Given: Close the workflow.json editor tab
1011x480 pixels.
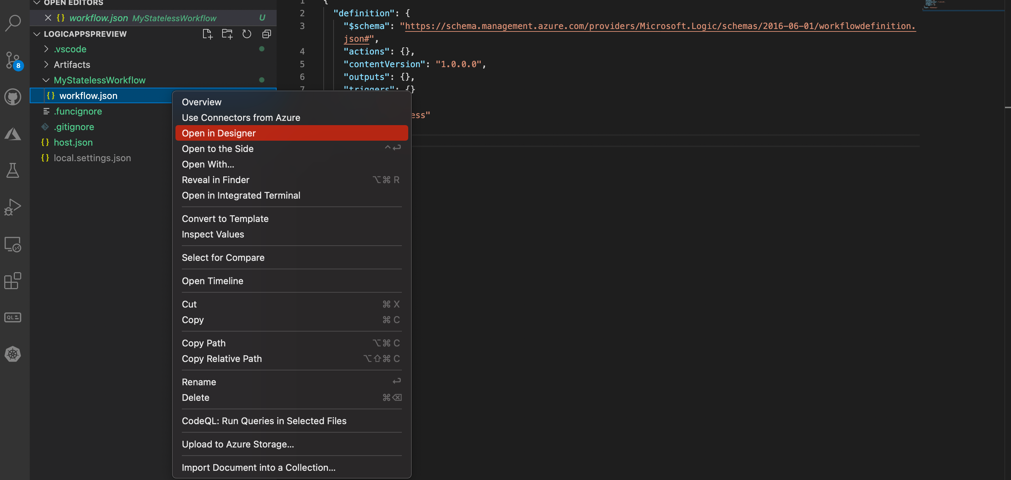Looking at the screenshot, I should coord(48,18).
